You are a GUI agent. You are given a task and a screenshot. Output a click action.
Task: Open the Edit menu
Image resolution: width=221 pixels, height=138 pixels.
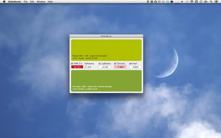tap(32, 2)
